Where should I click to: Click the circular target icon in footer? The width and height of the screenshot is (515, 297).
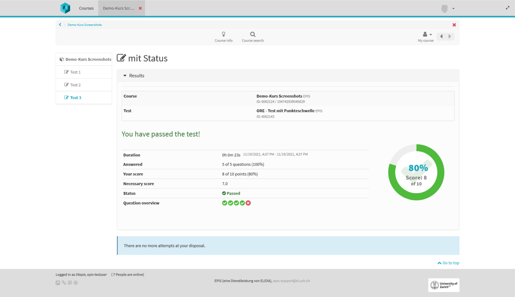[76, 283]
